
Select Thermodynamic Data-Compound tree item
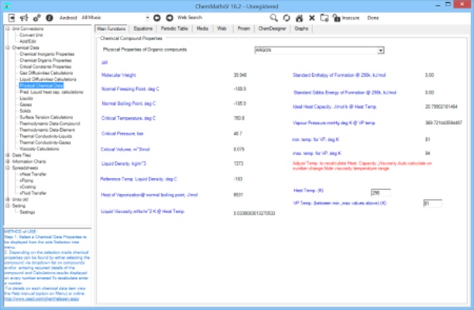[x=50, y=123]
